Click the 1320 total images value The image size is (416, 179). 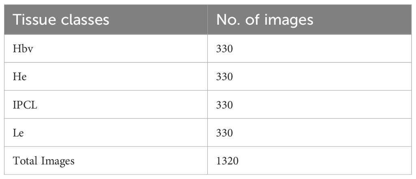227,161
